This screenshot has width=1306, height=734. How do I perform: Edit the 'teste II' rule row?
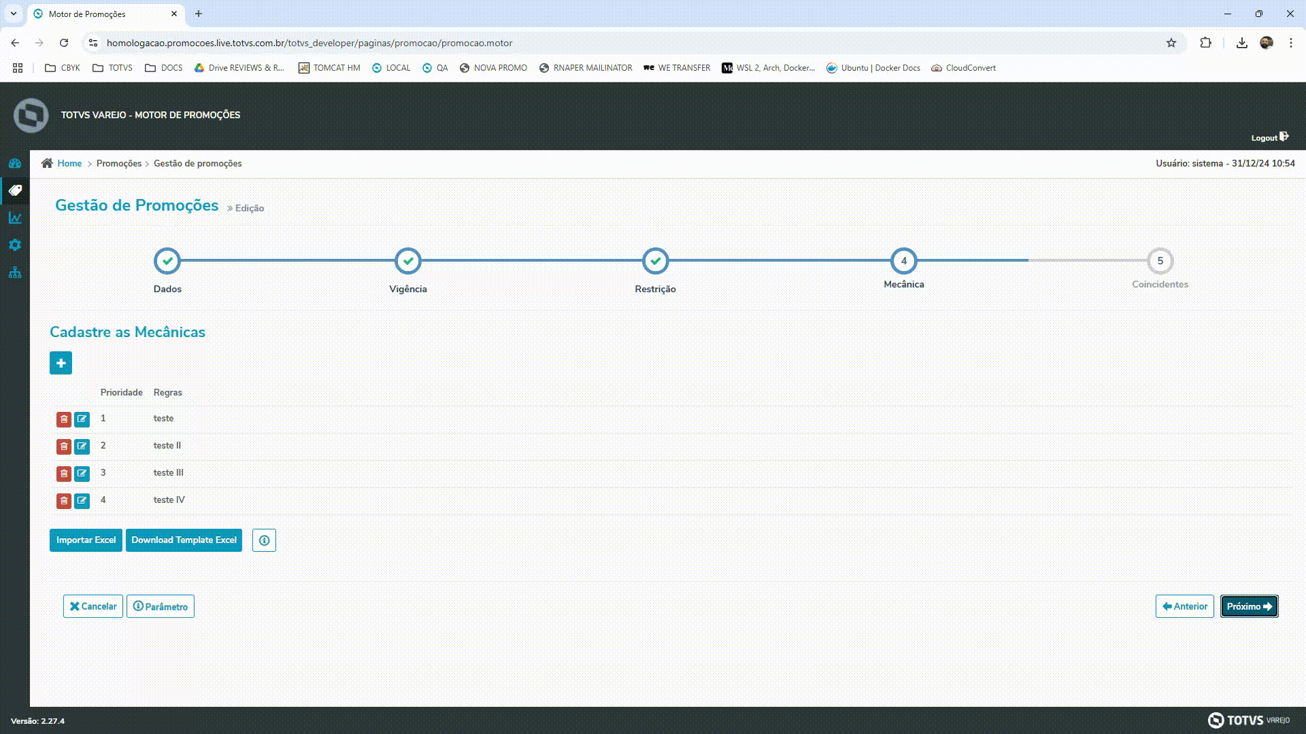pyautogui.click(x=82, y=447)
